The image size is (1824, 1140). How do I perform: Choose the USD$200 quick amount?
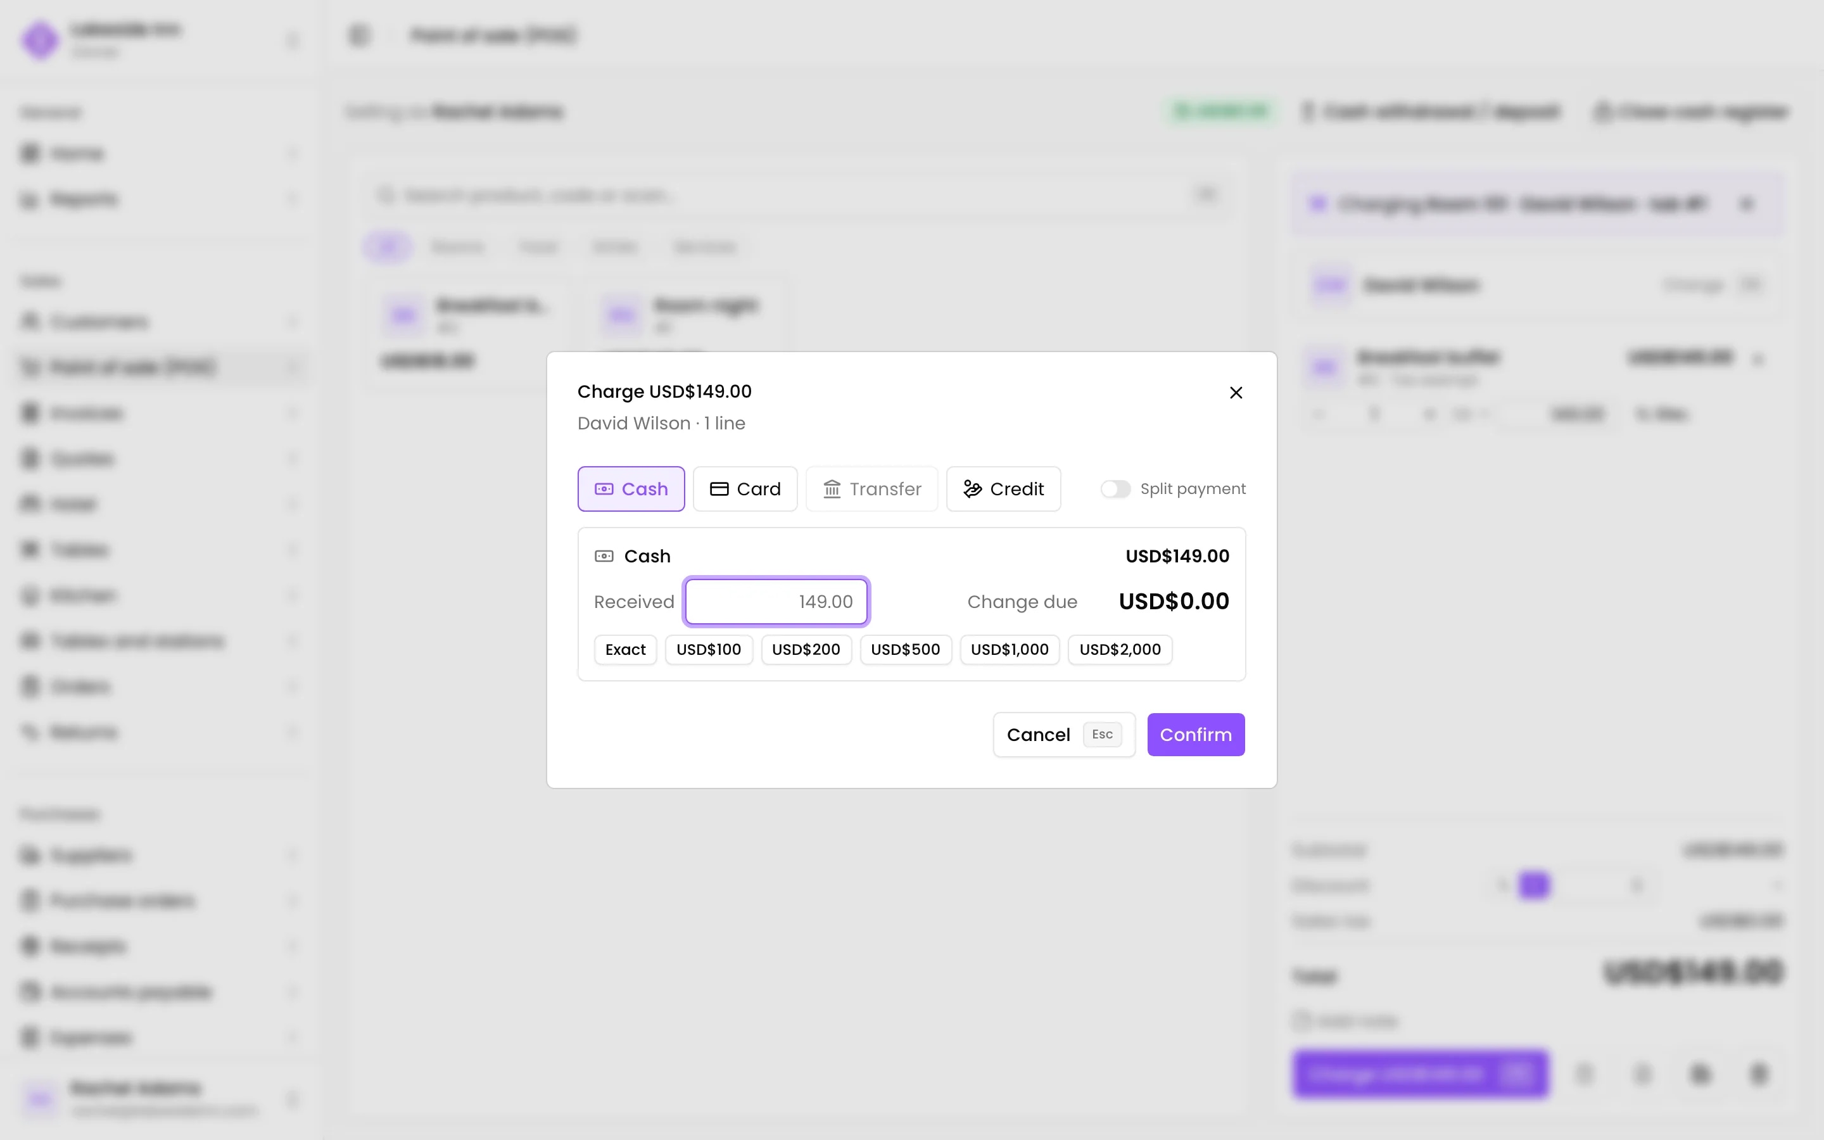pyautogui.click(x=806, y=649)
